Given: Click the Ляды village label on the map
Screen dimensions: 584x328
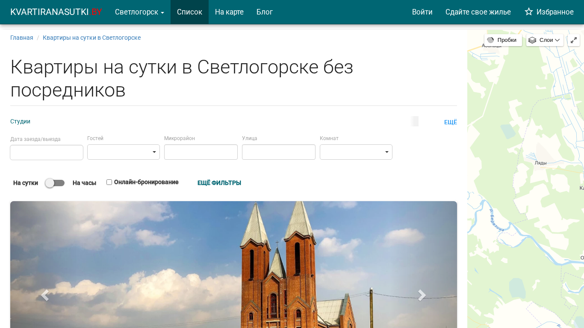Looking at the screenshot, I should 540,163.
